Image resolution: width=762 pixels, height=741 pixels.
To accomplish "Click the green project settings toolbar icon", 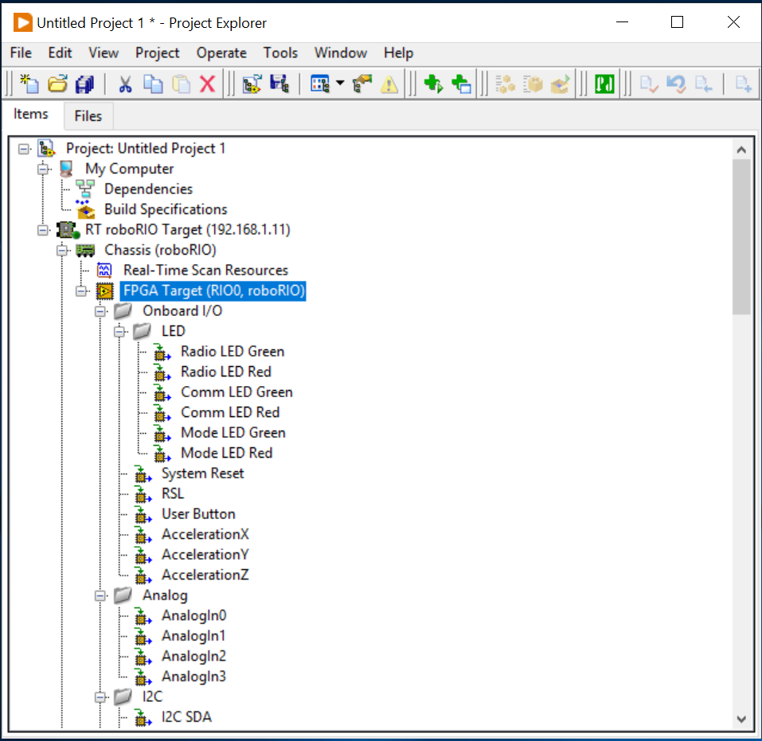I will tap(604, 84).
